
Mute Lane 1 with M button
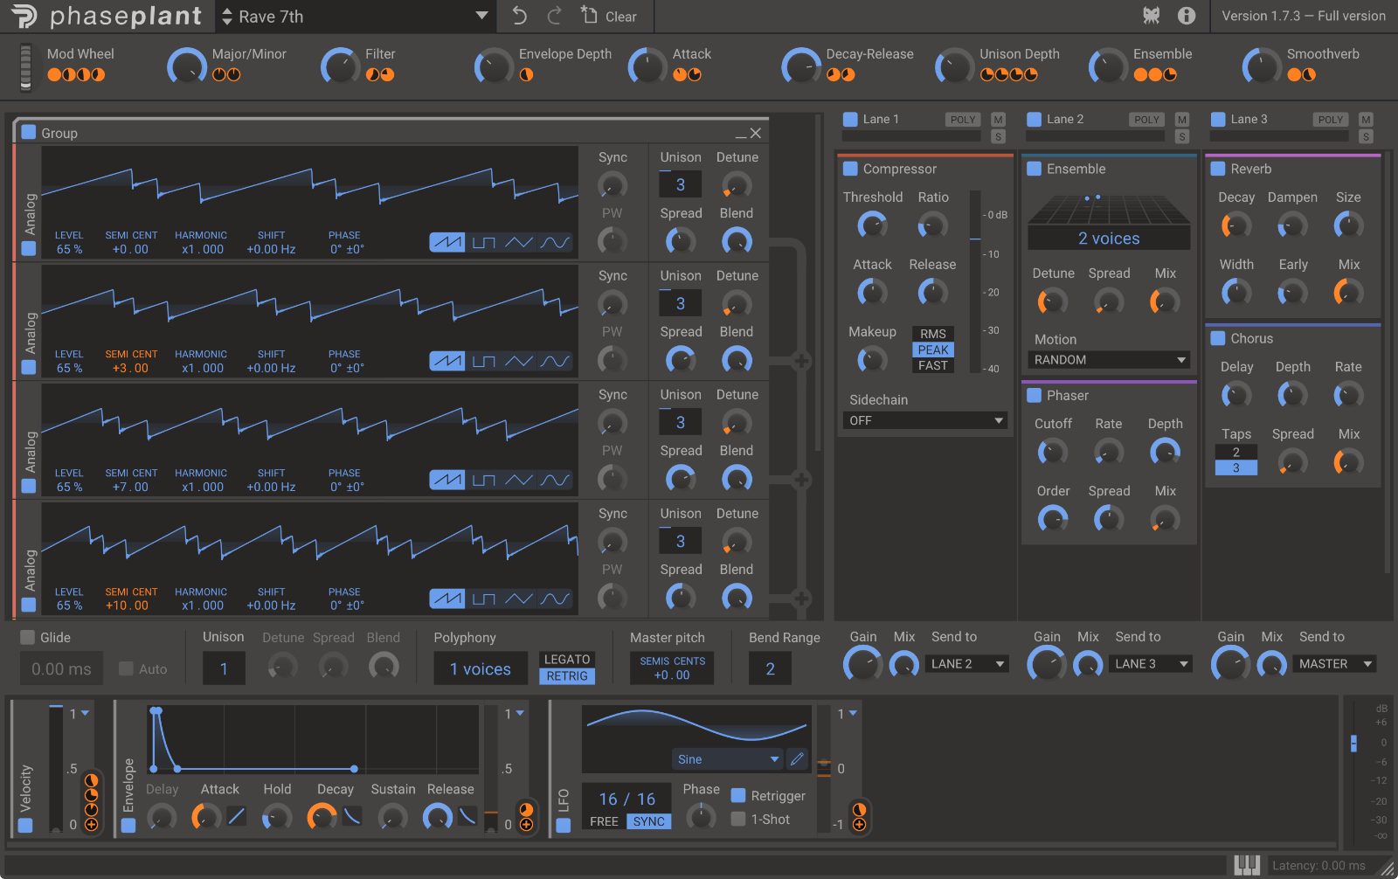coord(999,120)
